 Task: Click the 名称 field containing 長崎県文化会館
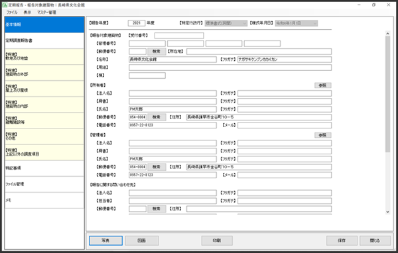172,60
